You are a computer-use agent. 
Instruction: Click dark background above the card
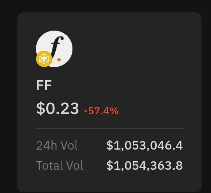pyautogui.click(x=105, y=6)
